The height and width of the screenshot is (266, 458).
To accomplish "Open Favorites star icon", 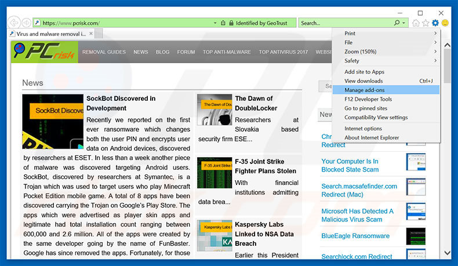I will click(x=426, y=23).
